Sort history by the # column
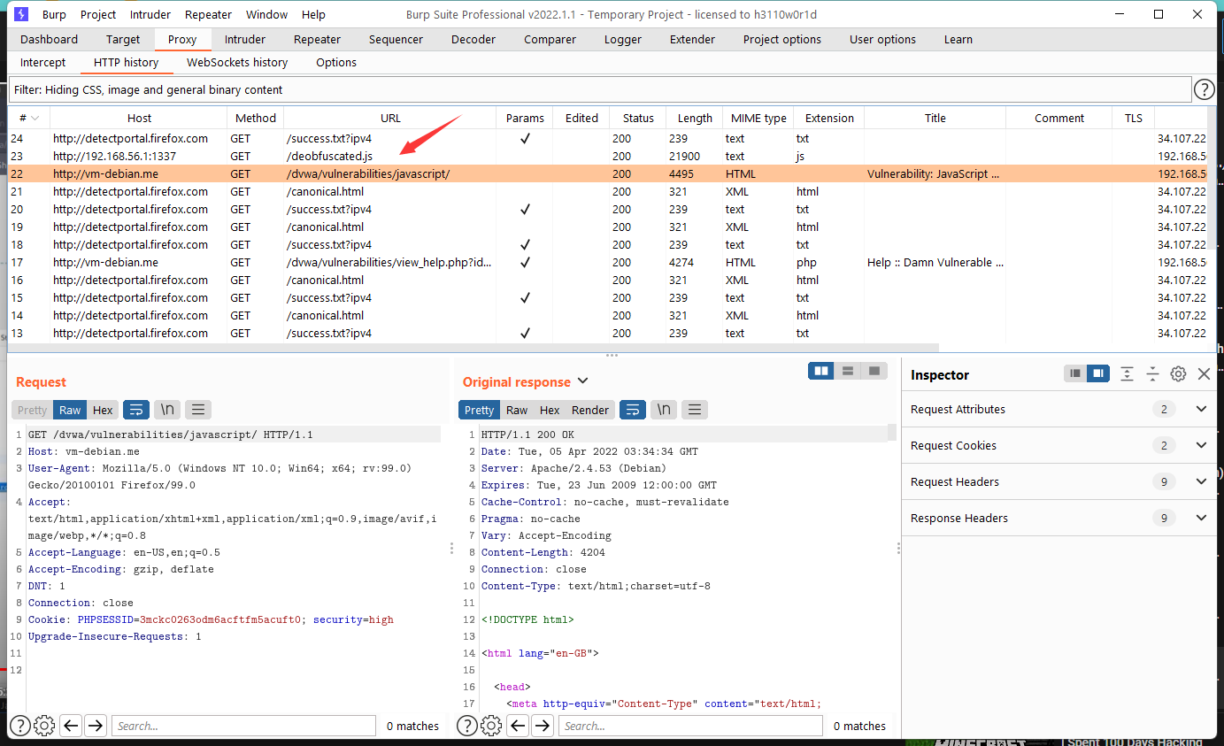The width and height of the screenshot is (1224, 746). (x=29, y=118)
